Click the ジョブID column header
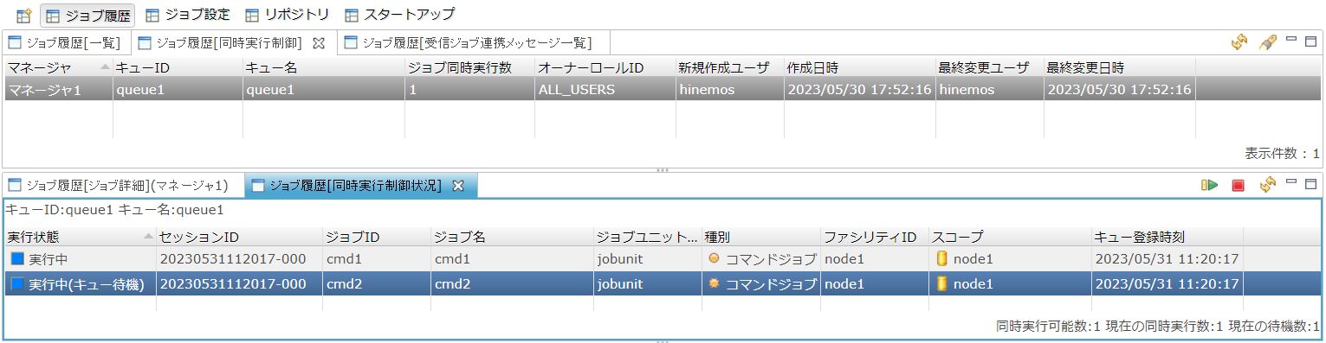 coord(377,237)
